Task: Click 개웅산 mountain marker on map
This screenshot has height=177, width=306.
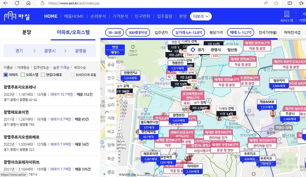Action: pos(133,47)
